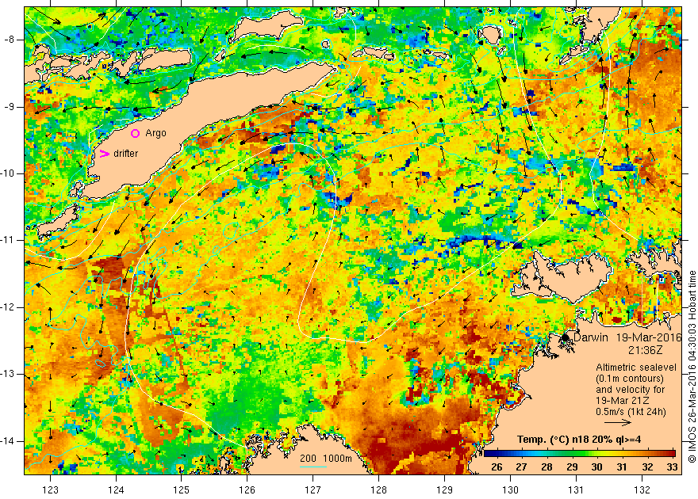Click color bar label 32

(647, 467)
